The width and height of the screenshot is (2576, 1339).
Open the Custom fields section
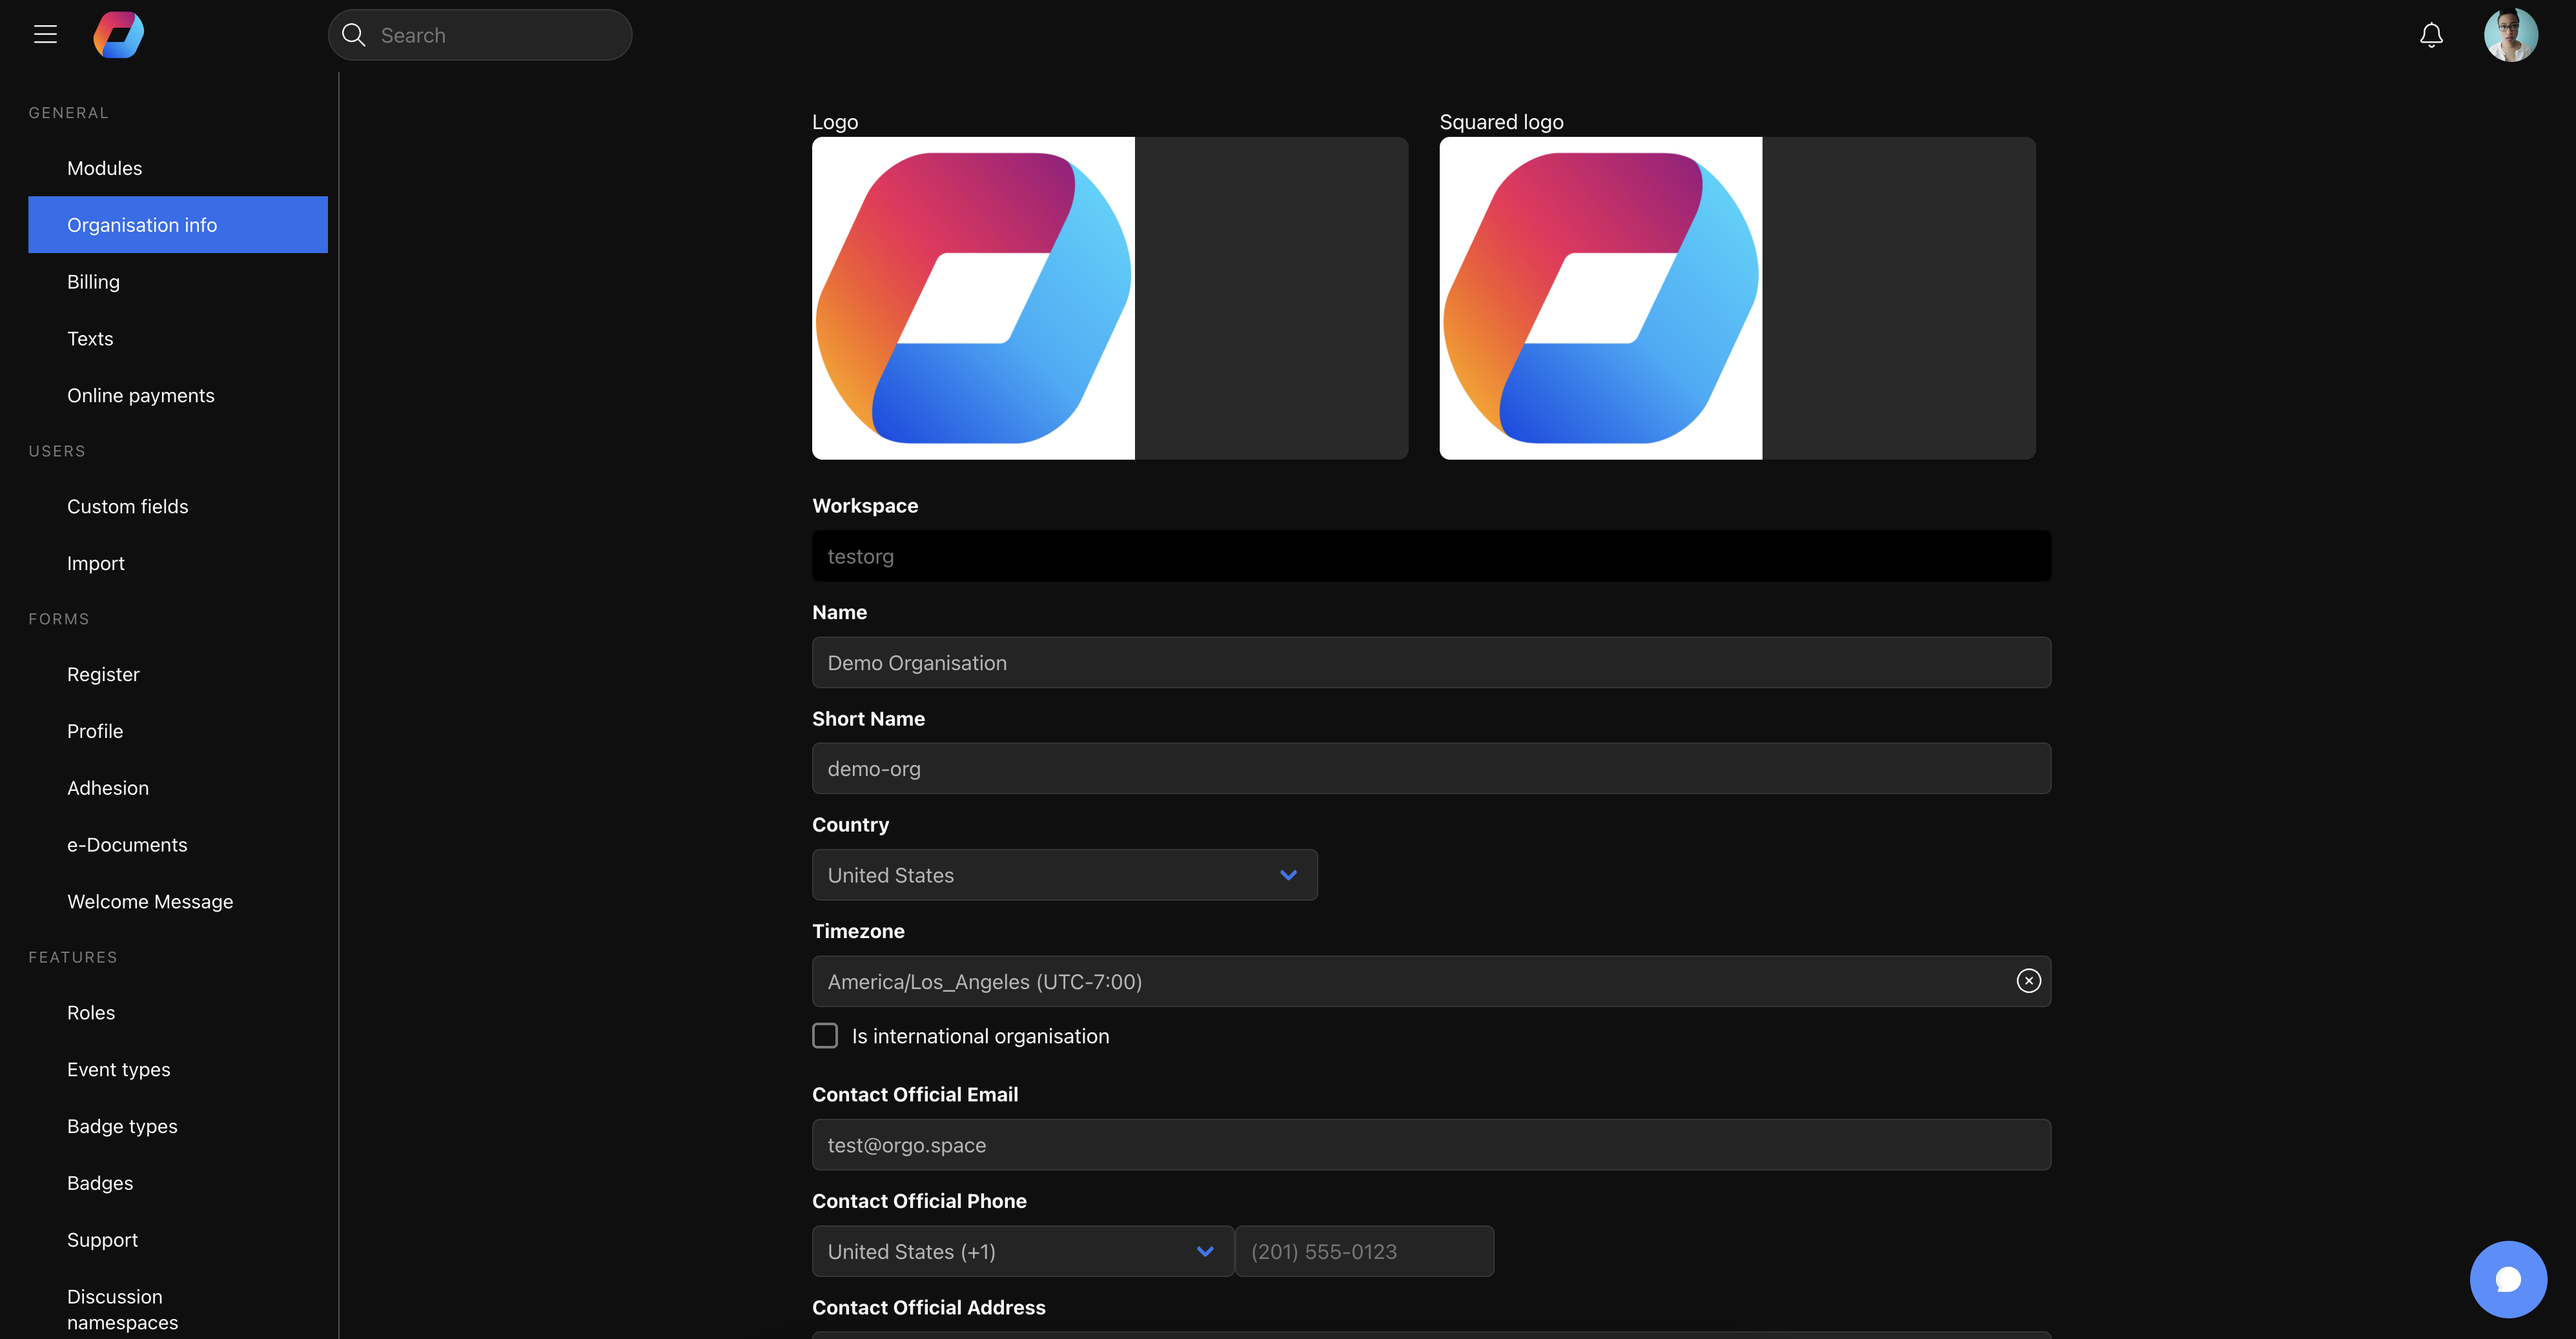pyautogui.click(x=127, y=507)
